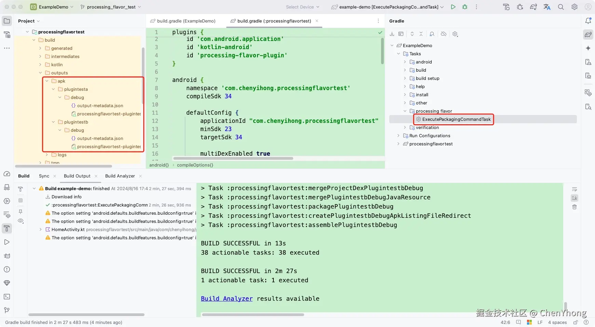The width and height of the screenshot is (595, 327).
Task: Pin the build tab
Action: pos(21,212)
